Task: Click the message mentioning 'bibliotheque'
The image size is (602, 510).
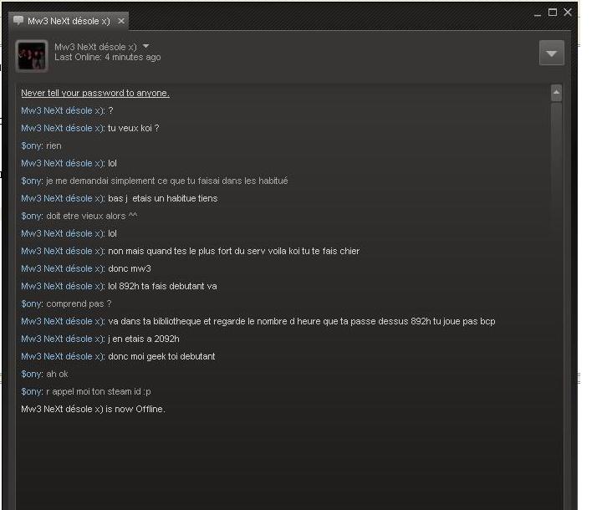Action: pos(258,321)
